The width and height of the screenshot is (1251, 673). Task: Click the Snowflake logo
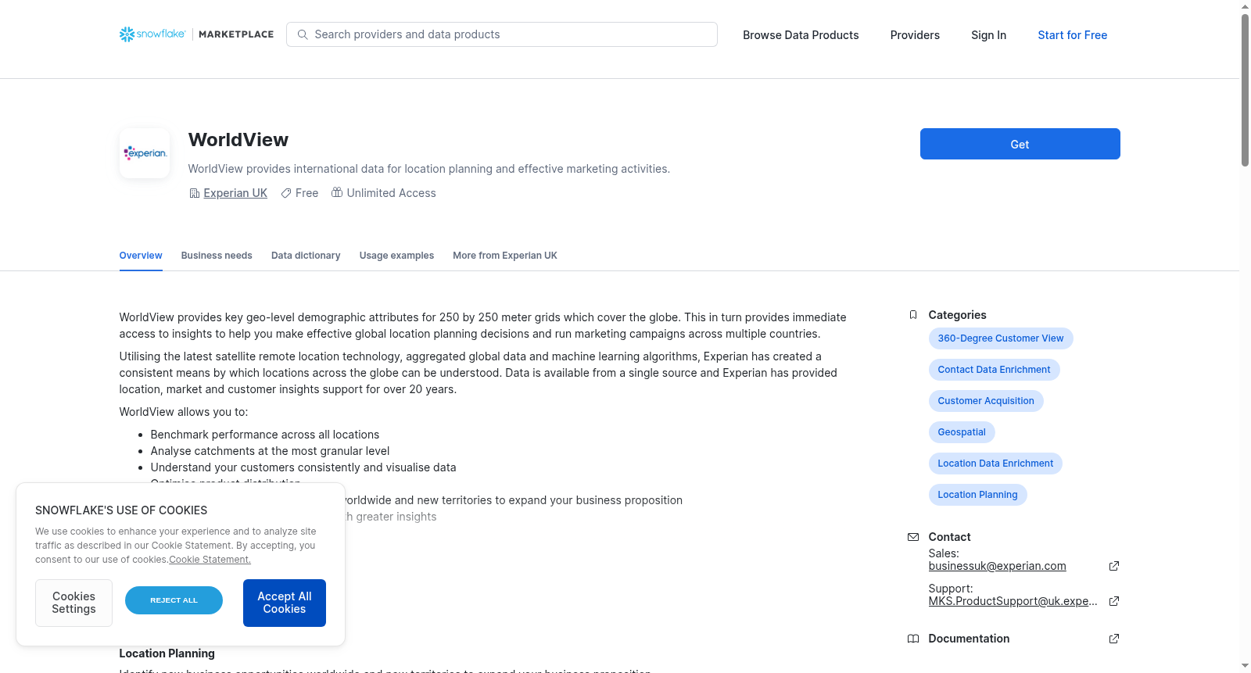tap(152, 34)
